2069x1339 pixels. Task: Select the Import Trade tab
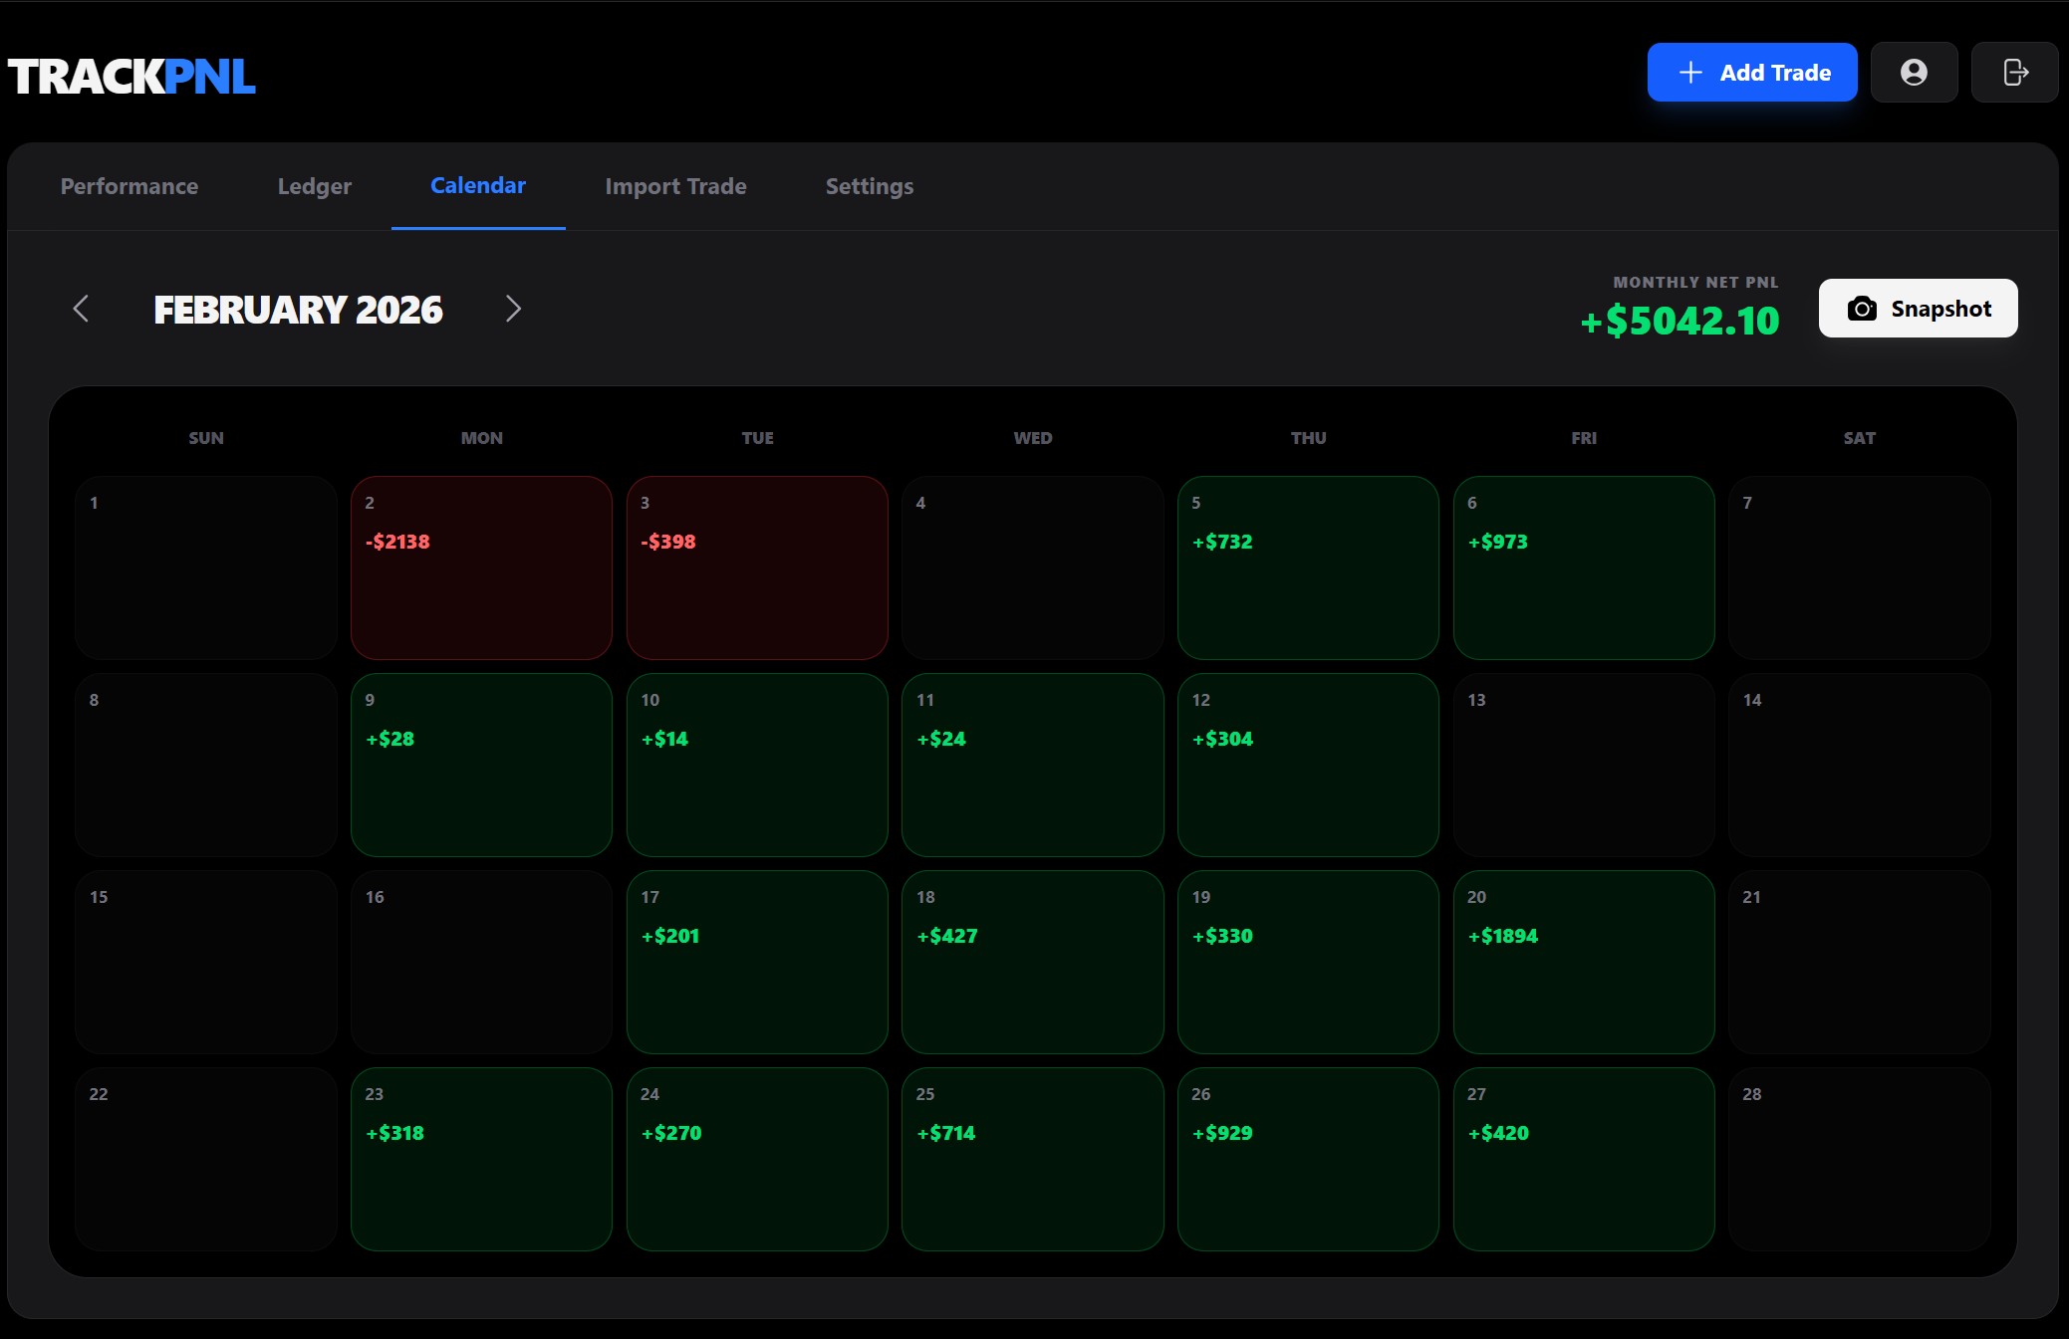[675, 186]
